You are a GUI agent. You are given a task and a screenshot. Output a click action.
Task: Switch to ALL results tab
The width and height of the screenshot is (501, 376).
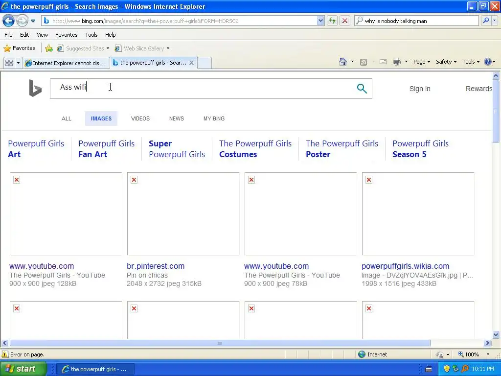[67, 118]
